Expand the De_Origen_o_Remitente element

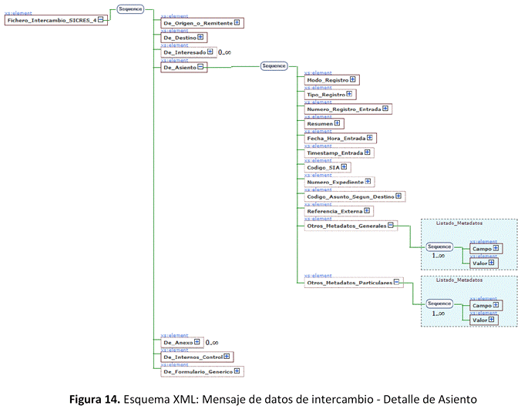237,22
